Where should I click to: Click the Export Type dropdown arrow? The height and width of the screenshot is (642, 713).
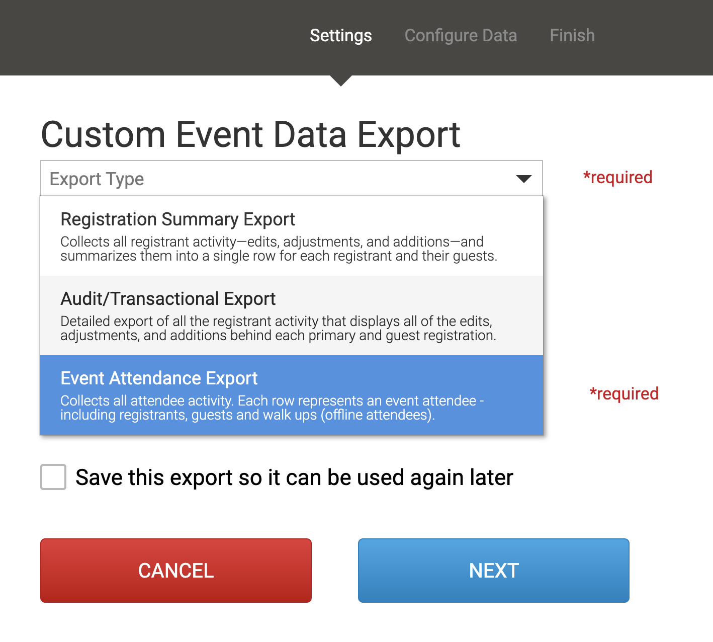523,179
